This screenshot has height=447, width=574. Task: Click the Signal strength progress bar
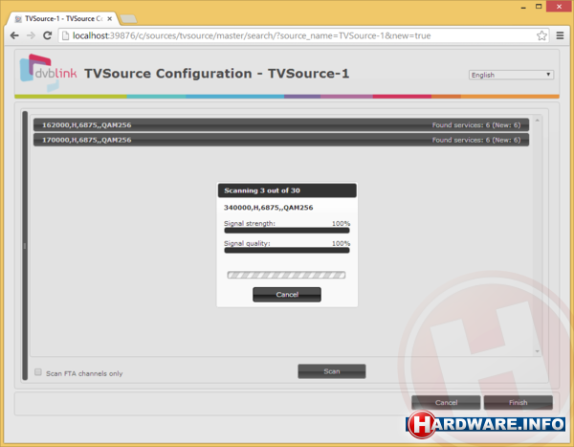(x=286, y=231)
